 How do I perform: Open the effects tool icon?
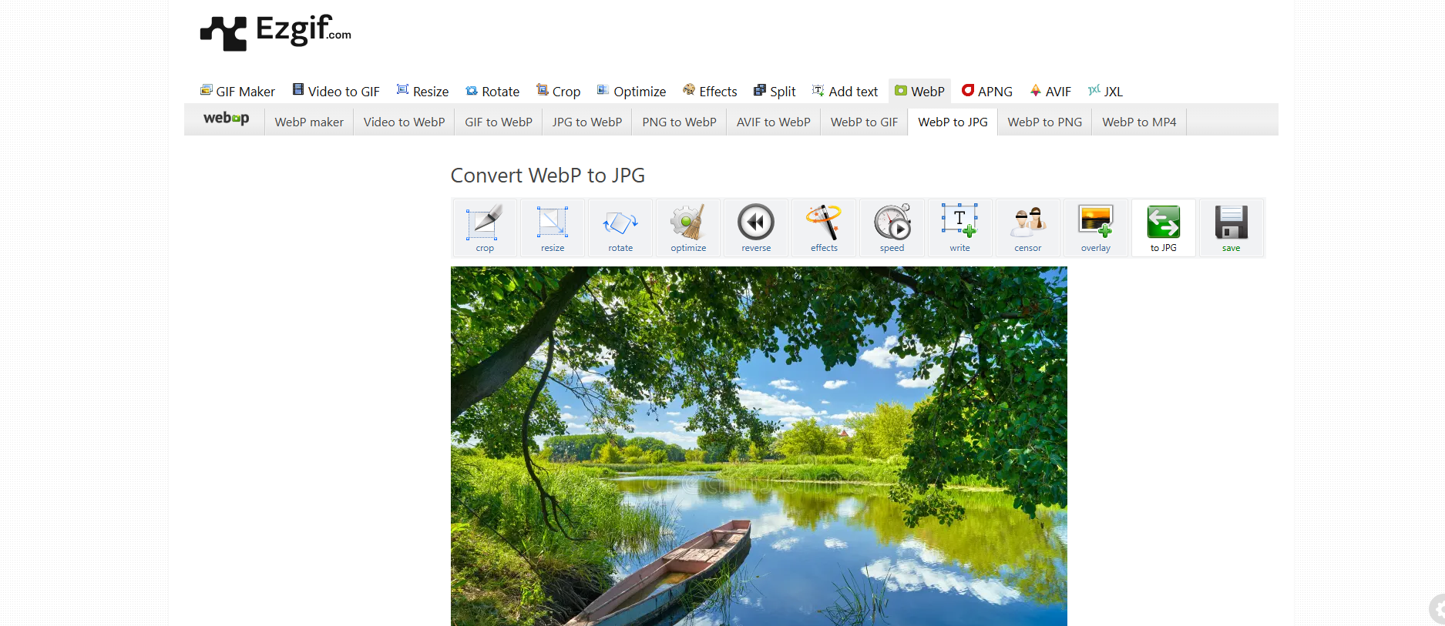click(824, 228)
